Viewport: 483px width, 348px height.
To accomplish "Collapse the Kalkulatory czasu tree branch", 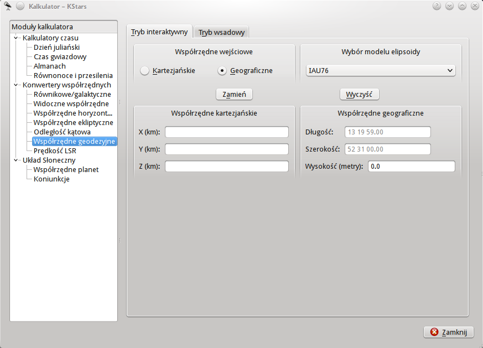I will pyautogui.click(x=17, y=38).
